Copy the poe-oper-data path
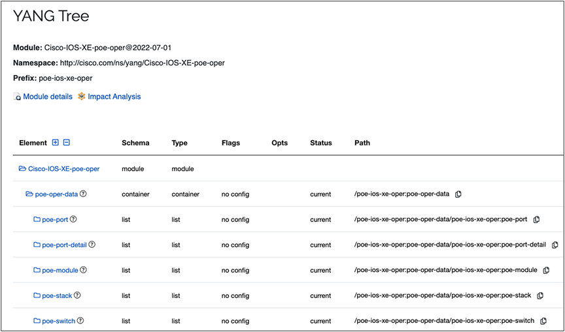This screenshot has width=565, height=332. point(458,194)
